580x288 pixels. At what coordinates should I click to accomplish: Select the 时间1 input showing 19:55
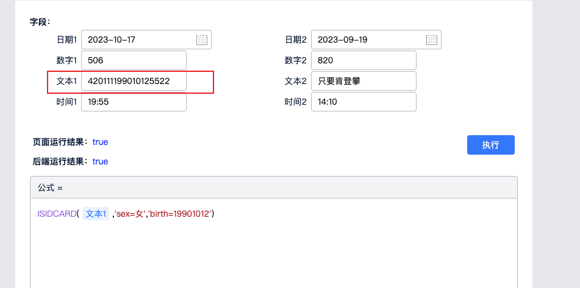pyautogui.click(x=134, y=102)
